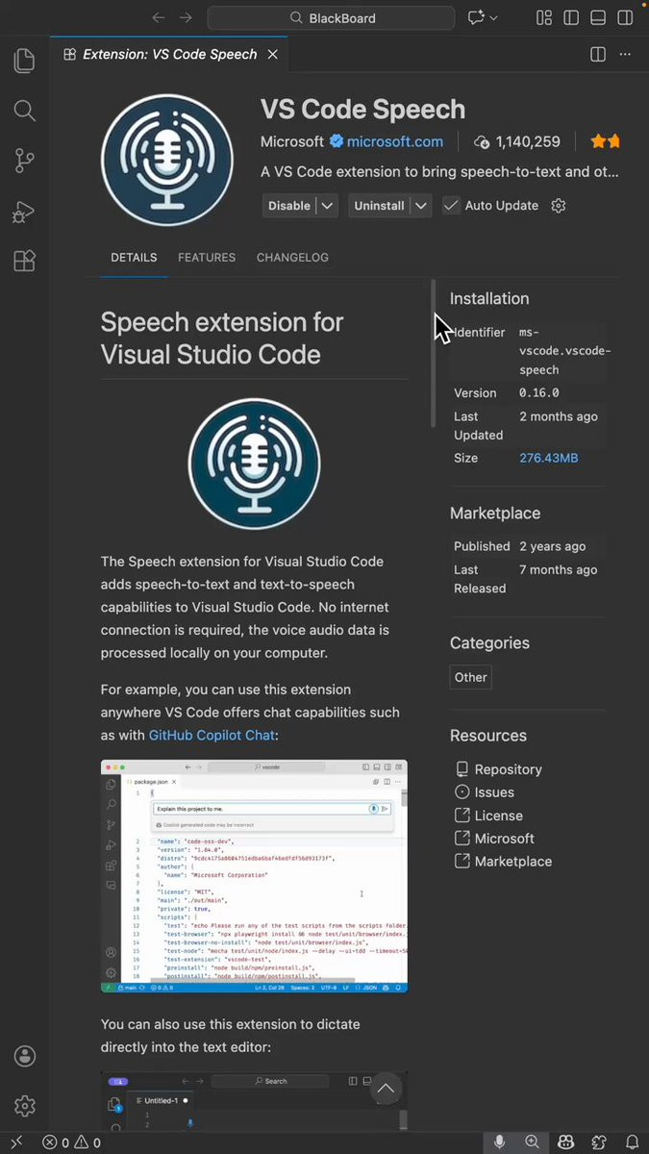Close the VS Code Speech extension tab
The width and height of the screenshot is (649, 1154).
(272, 55)
